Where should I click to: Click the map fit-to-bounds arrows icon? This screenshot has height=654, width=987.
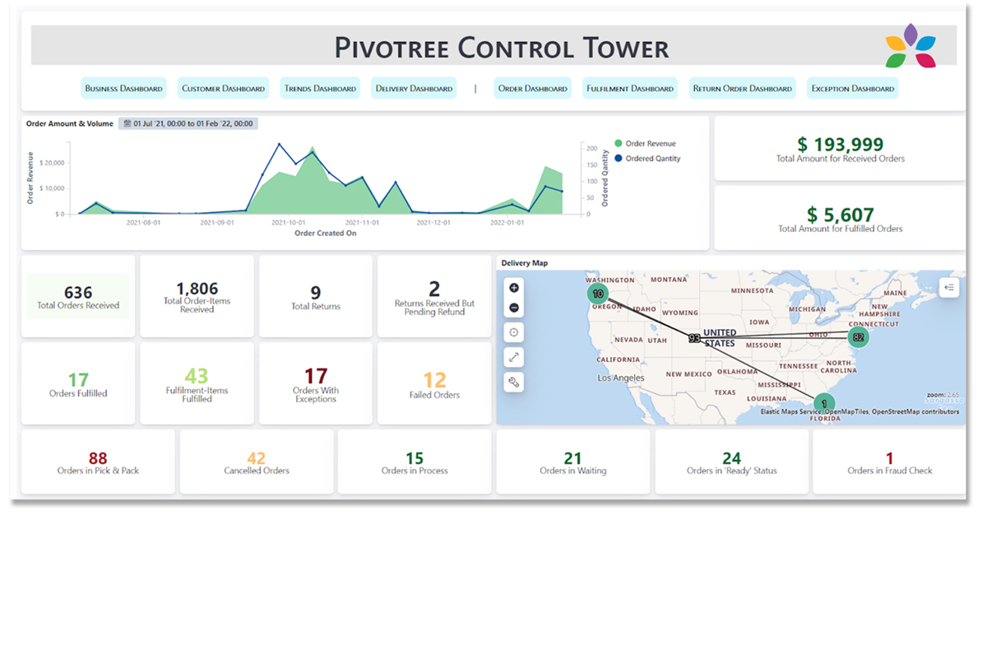514,357
